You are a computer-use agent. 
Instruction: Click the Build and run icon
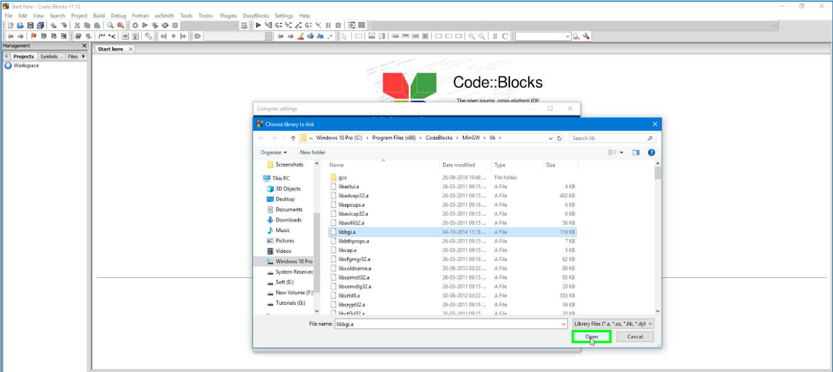click(155, 25)
